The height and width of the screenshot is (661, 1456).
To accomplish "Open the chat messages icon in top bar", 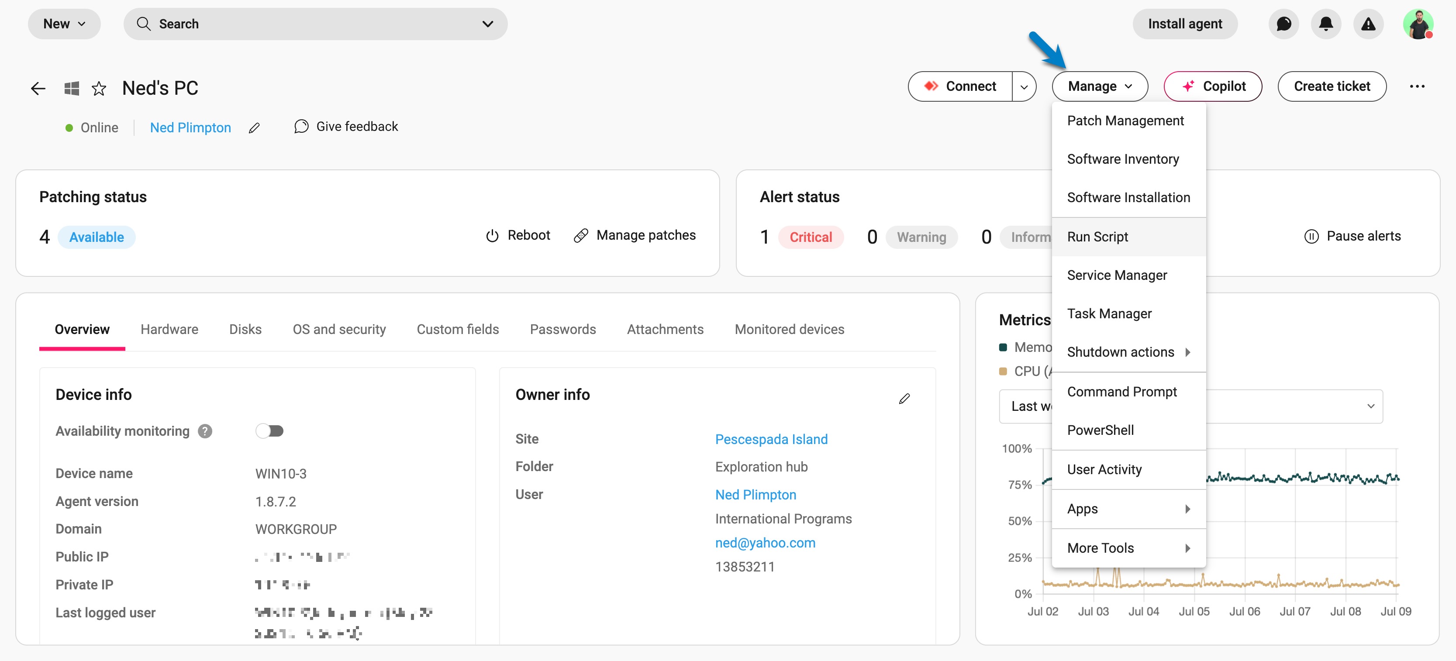I will pos(1283,24).
